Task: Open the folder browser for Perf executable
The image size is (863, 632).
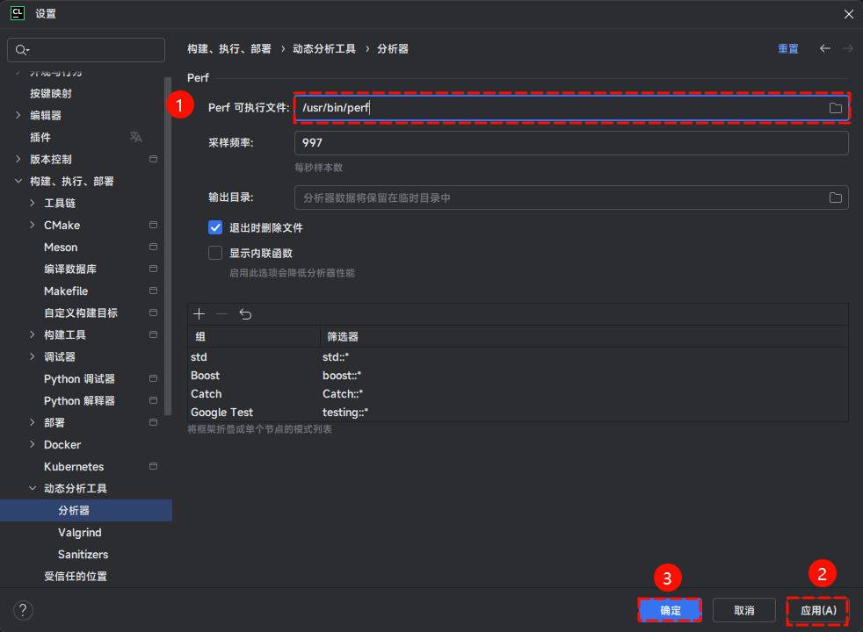Action: click(836, 106)
